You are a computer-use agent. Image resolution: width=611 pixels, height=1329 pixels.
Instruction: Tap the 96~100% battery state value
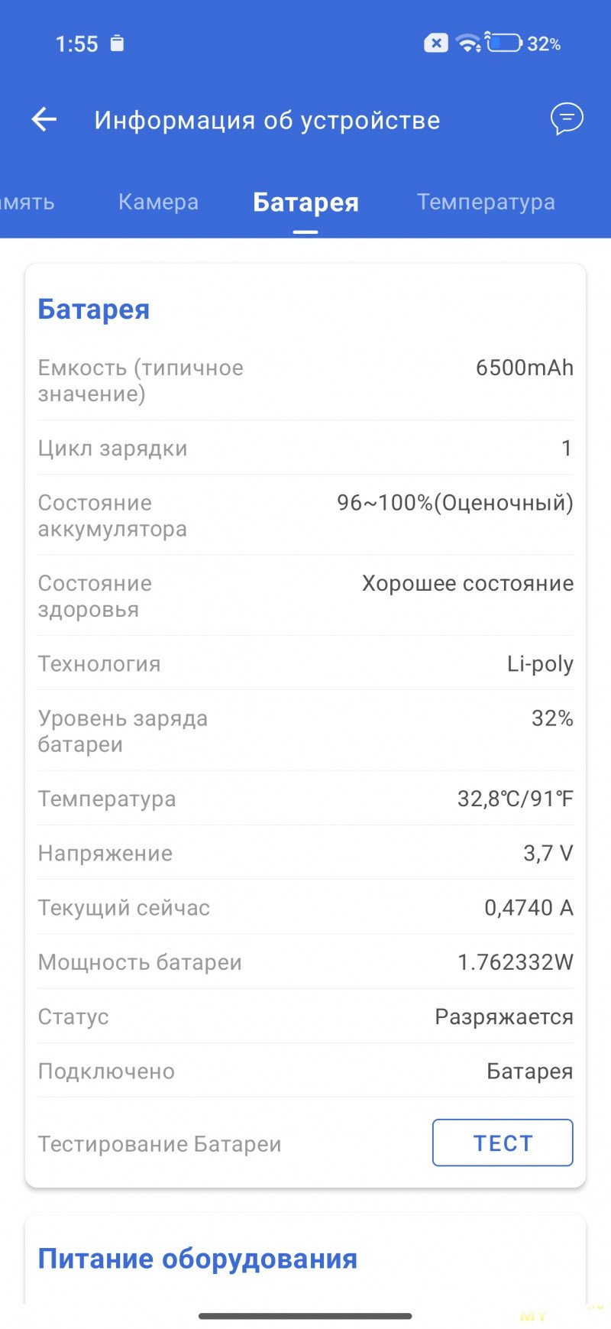[455, 503]
